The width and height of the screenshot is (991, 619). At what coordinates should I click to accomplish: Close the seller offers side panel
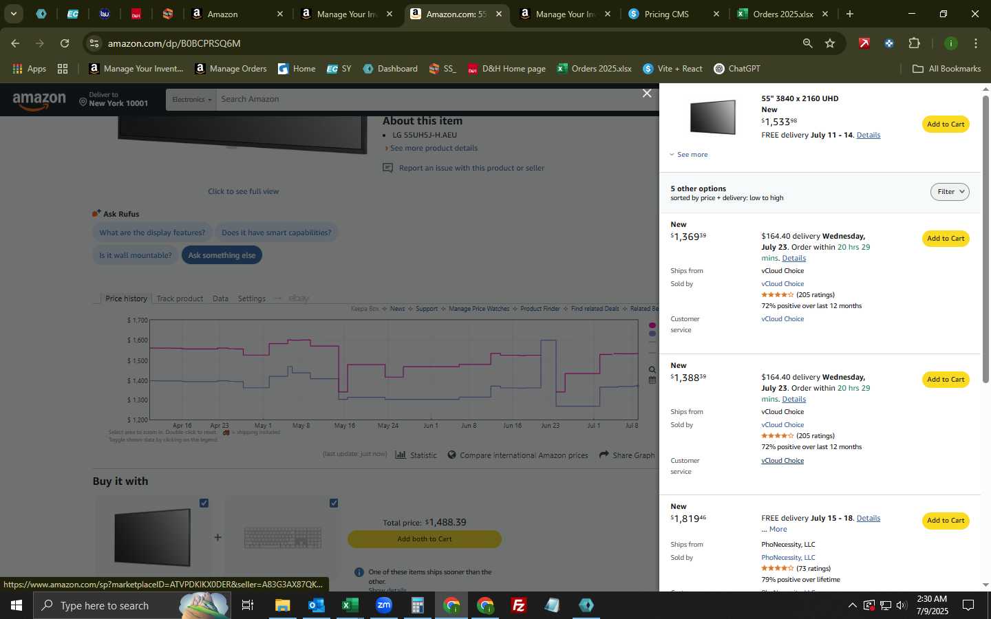coord(647,94)
